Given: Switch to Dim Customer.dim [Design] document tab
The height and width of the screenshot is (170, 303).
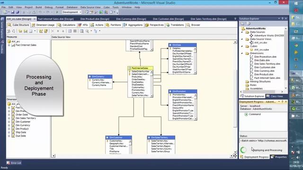Looking at the screenshot, I should 168,19.
